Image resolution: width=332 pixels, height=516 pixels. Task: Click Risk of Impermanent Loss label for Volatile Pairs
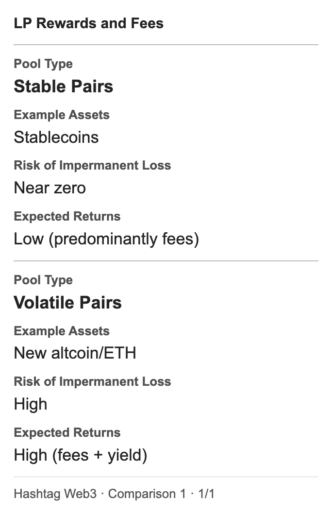click(x=92, y=382)
